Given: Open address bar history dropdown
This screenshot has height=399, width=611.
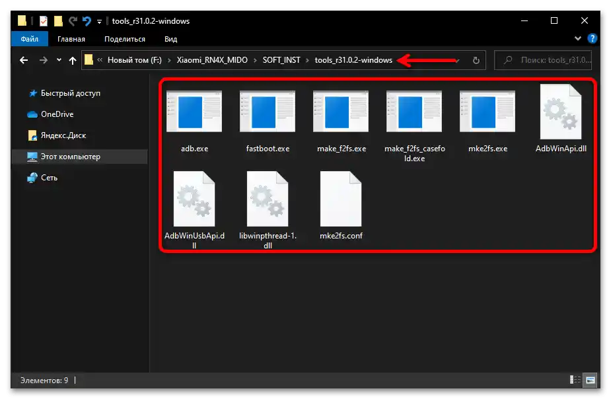Looking at the screenshot, I should pyautogui.click(x=456, y=60).
